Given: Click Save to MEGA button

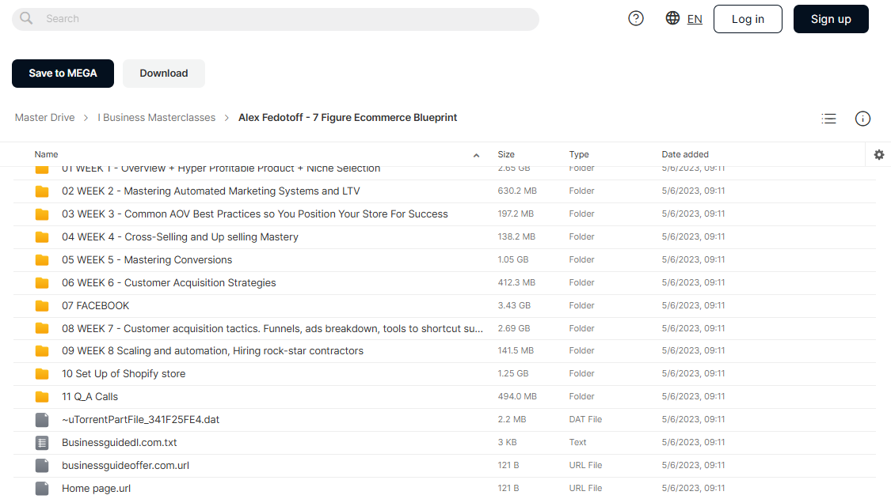Looking at the screenshot, I should (63, 74).
